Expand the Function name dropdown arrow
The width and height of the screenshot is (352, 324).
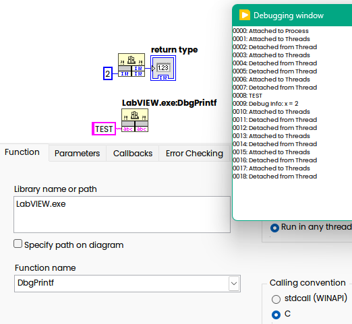click(x=234, y=284)
